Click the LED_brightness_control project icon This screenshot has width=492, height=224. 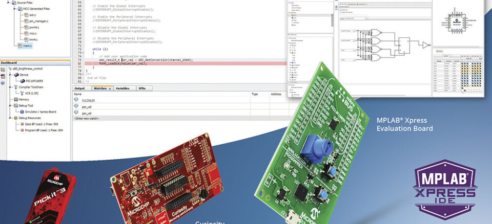pos(10,69)
